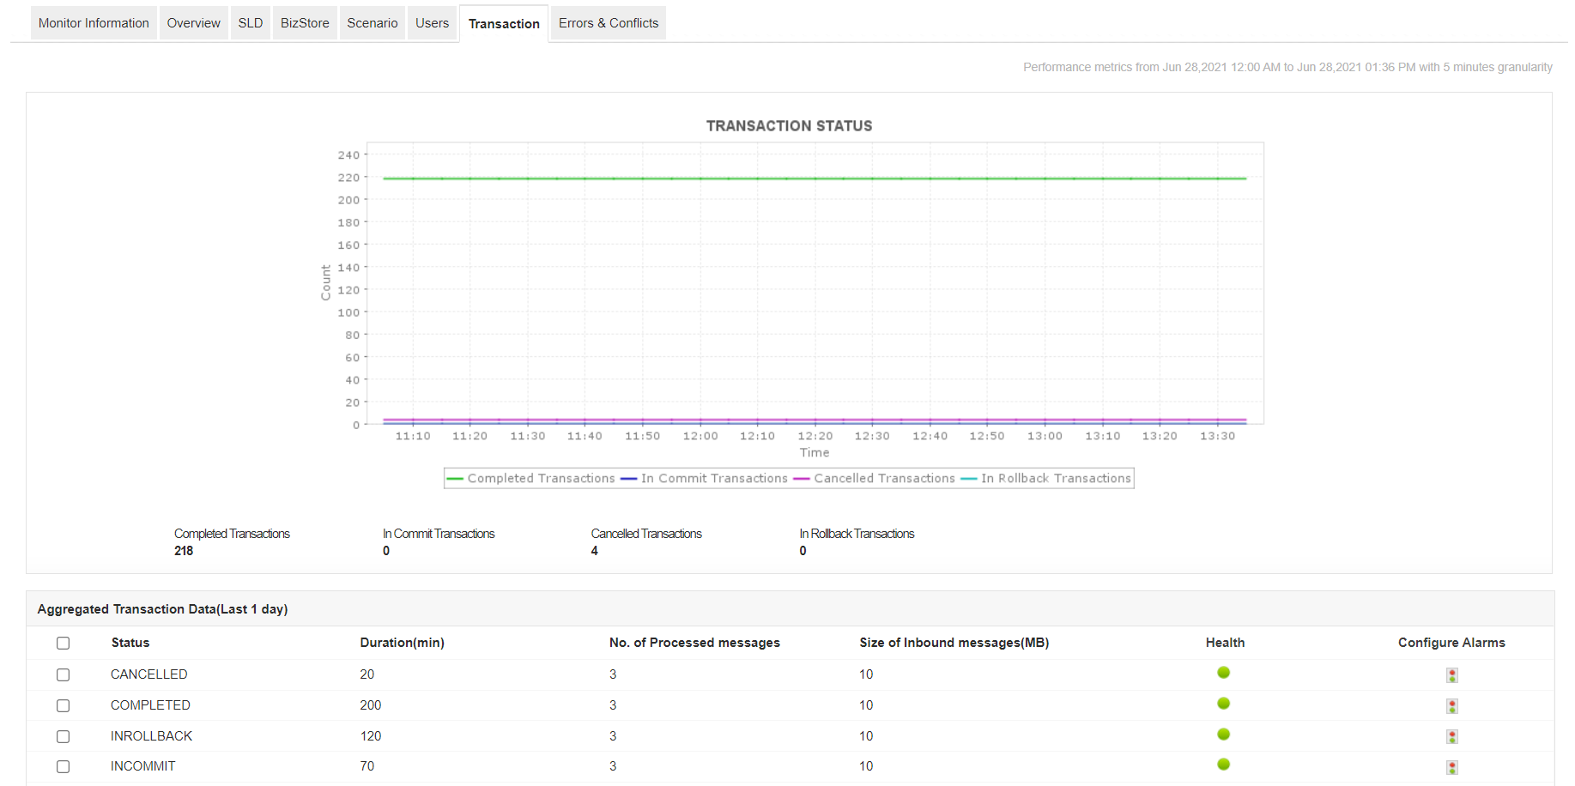
Task: Open alarm configuration for COMPLETED row
Action: [1451, 706]
